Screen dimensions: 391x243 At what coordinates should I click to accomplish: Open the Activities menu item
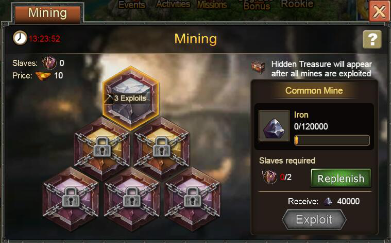pos(173,4)
